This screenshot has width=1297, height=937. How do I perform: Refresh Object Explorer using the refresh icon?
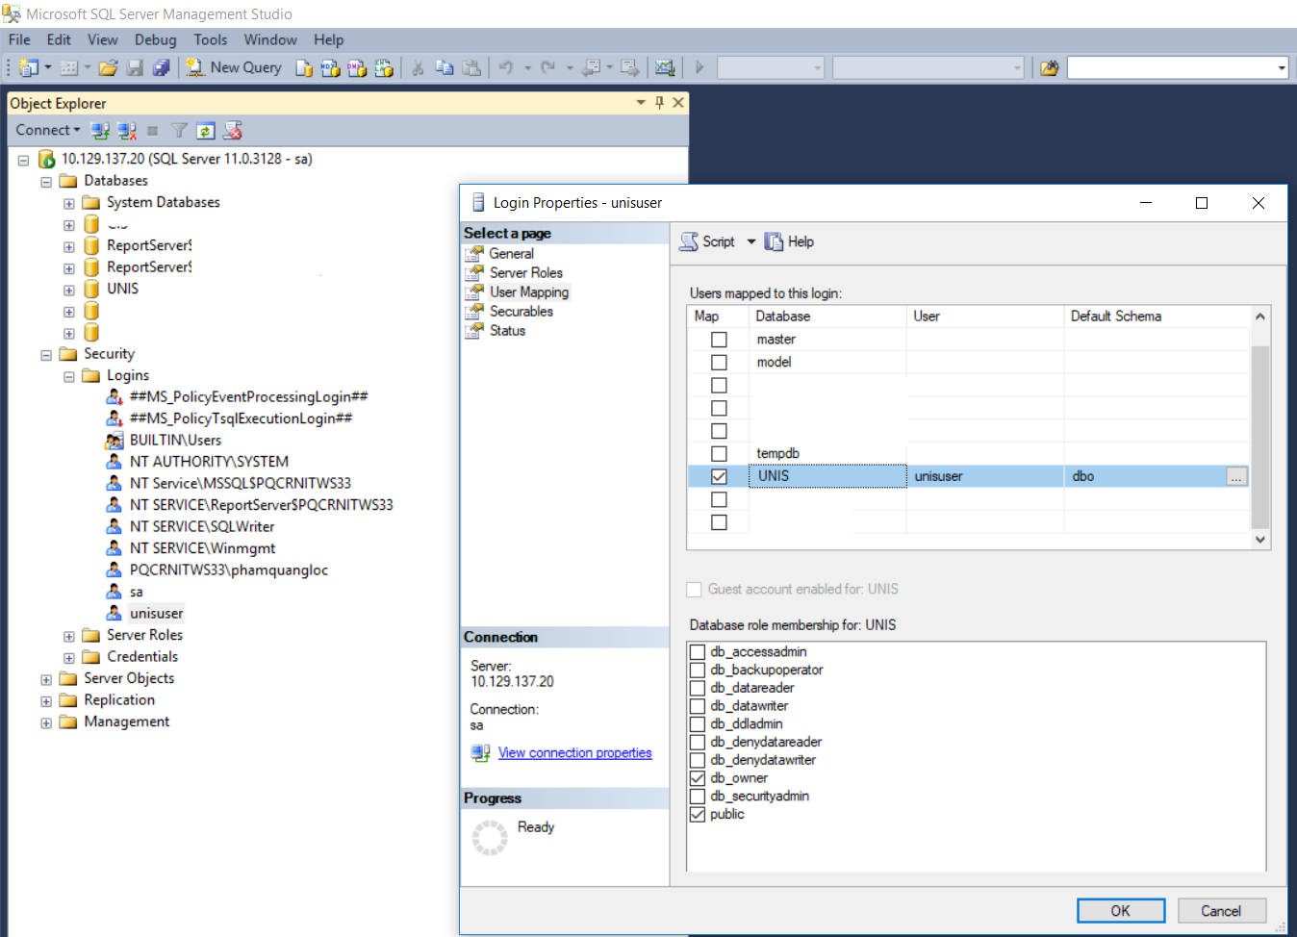click(x=206, y=130)
